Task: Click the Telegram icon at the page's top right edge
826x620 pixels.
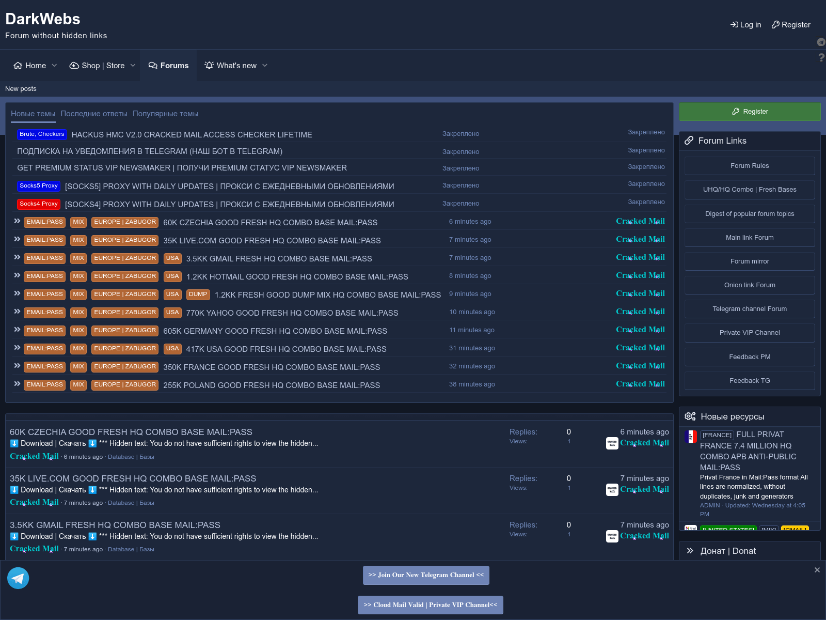Action: point(821,42)
